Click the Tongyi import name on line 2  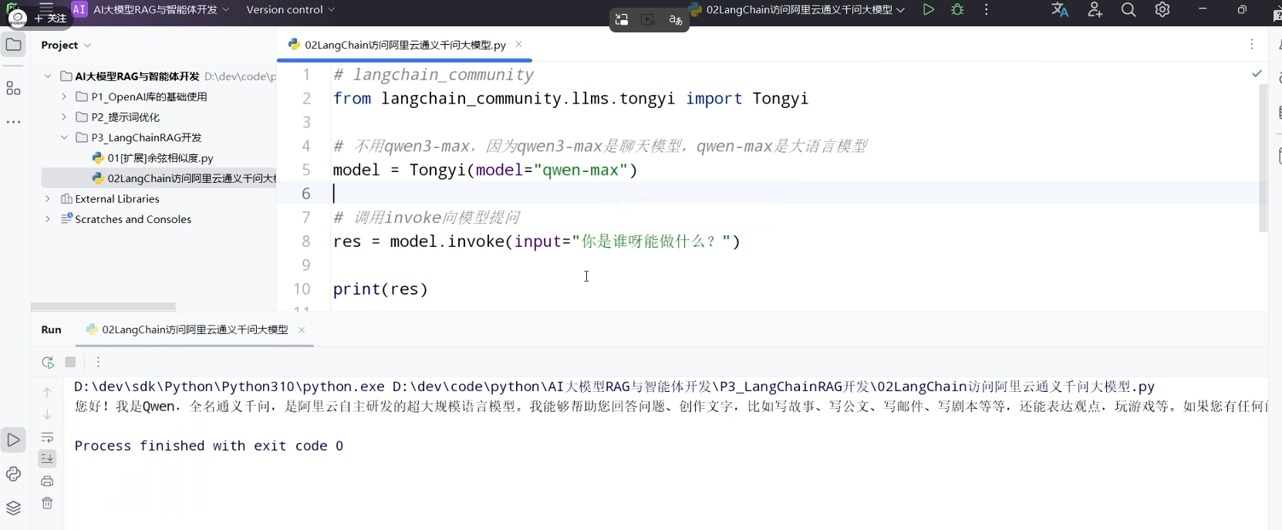click(781, 99)
